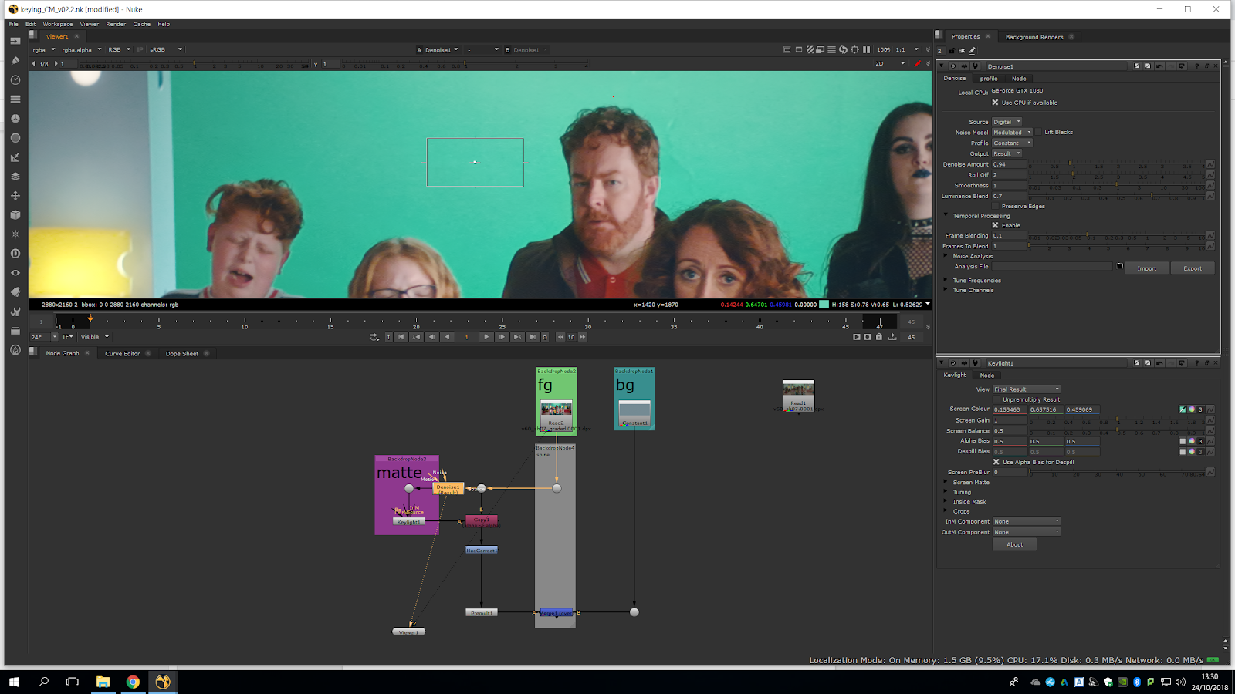
Task: Open the Noise Model dropdown
Action: tap(1012, 133)
